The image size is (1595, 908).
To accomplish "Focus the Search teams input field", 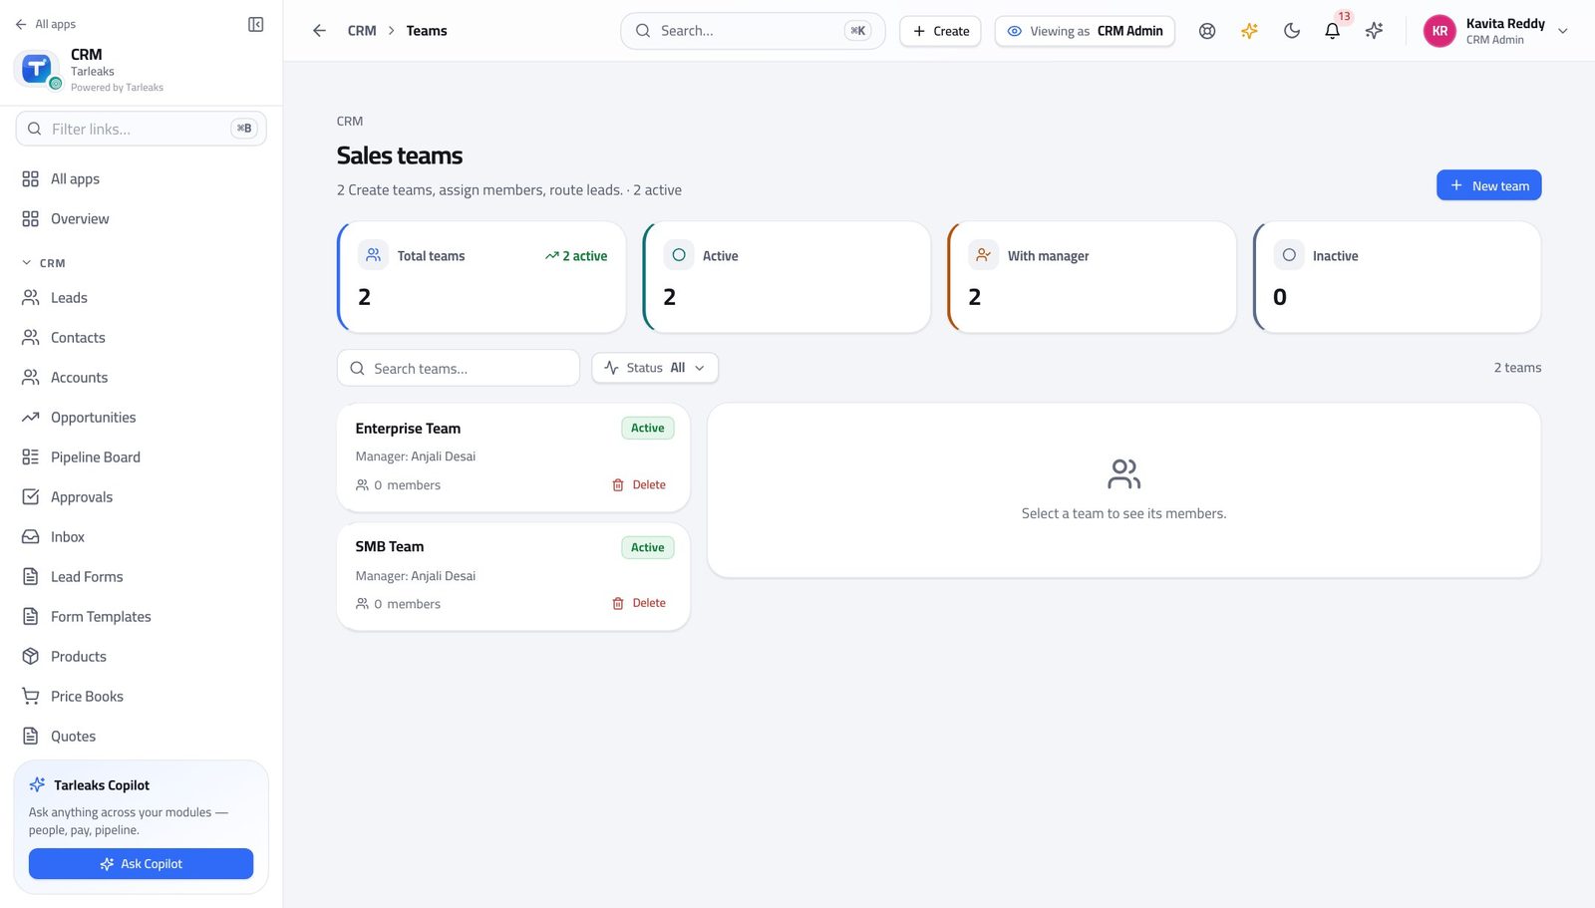I will click(x=458, y=368).
